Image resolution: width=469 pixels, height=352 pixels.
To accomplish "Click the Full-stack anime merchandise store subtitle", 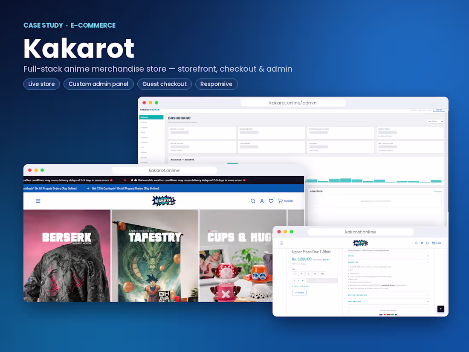I will (158, 69).
